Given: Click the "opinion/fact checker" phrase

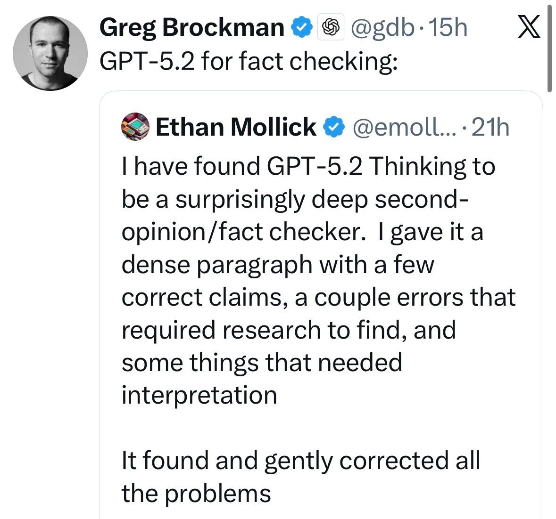Looking at the screenshot, I should pos(240,232).
